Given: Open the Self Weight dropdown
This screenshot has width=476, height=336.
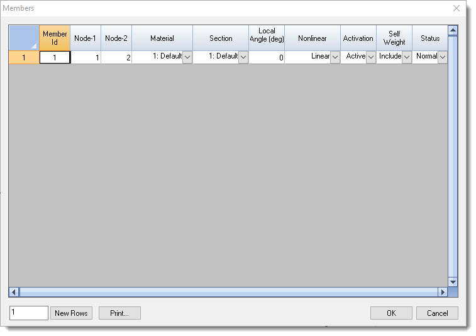Looking at the screenshot, I should 407,57.
